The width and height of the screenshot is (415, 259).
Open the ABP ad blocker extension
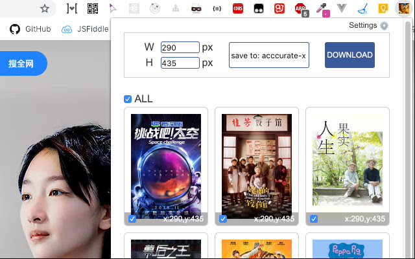[300, 8]
